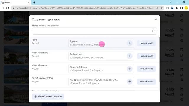
Task: Create Новый заказ for OLGA KAZANTSEVA
Action: tap(146, 82)
